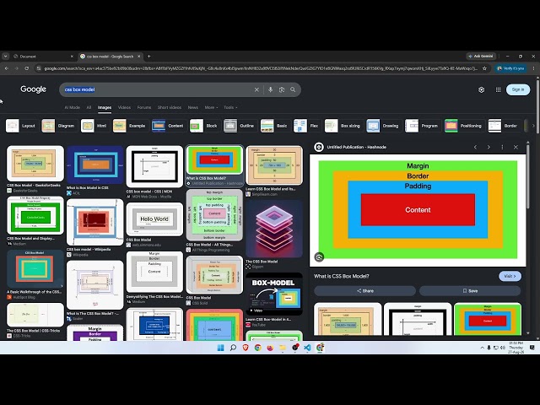The image size is (540, 405).
Task: Click the Verify it's you profile chip
Action: (x=510, y=68)
